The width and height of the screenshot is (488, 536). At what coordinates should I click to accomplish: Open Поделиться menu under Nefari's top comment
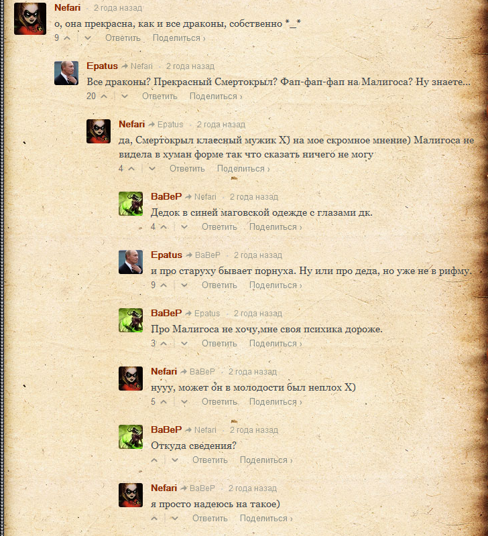point(179,38)
